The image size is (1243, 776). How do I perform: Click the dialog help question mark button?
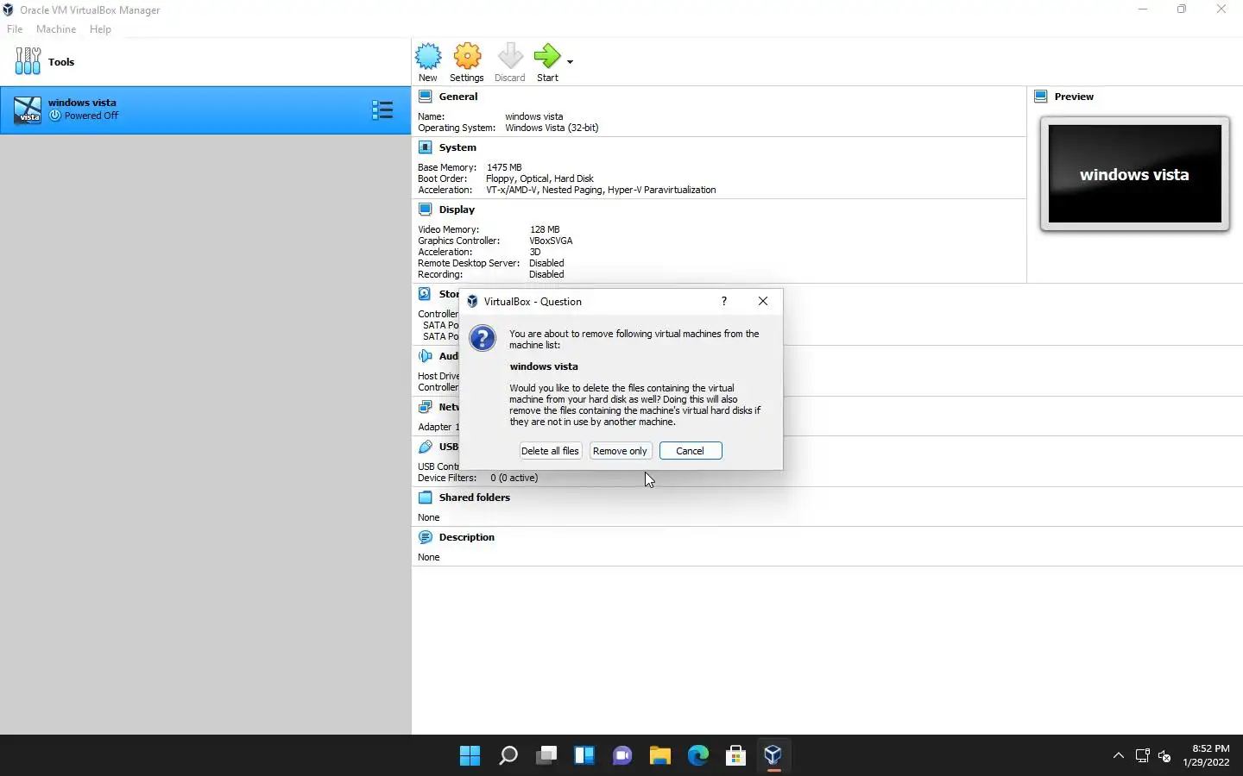724,301
